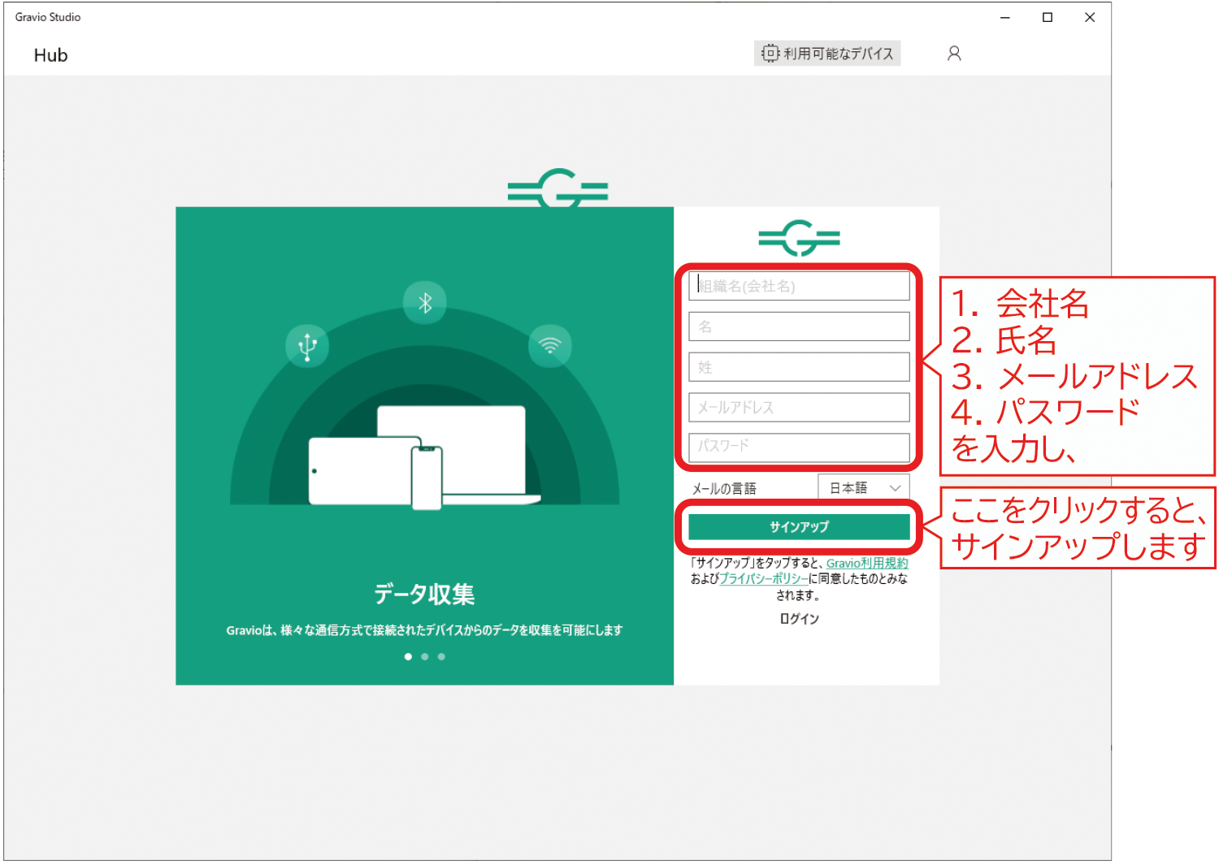The height and width of the screenshot is (865, 1219).
Task: Click the Wi-Fi icon in illustration
Action: coord(550,346)
